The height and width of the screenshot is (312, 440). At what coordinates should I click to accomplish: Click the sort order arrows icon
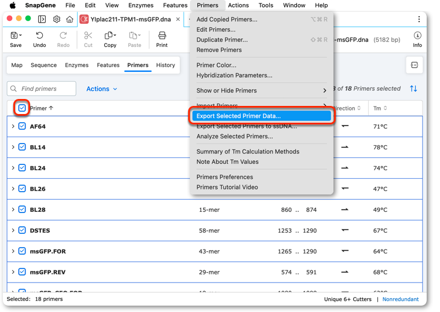[x=413, y=89]
